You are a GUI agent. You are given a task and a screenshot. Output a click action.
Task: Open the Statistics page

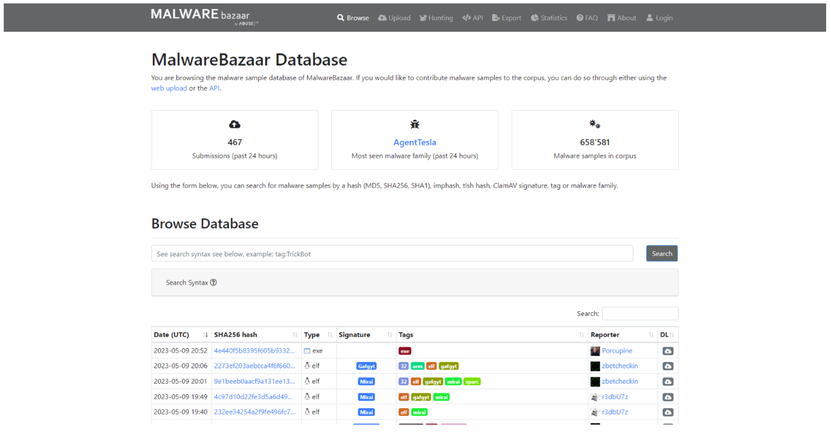pyautogui.click(x=549, y=18)
